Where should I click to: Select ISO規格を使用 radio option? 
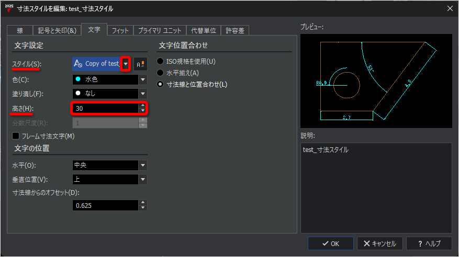pyautogui.click(x=160, y=61)
